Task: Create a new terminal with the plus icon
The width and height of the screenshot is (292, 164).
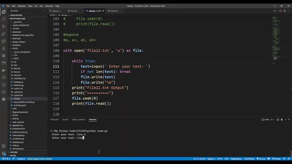Action: 272,119
